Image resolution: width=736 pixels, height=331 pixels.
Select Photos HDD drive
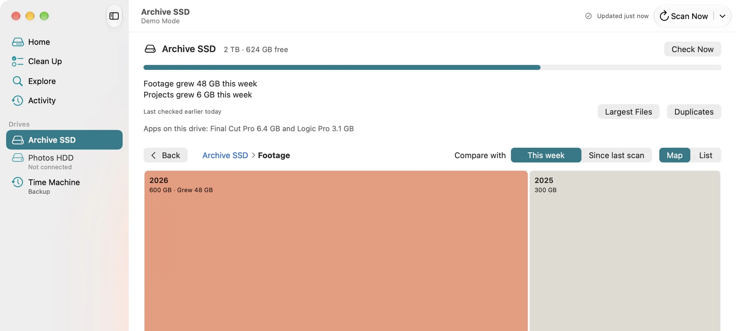64,161
